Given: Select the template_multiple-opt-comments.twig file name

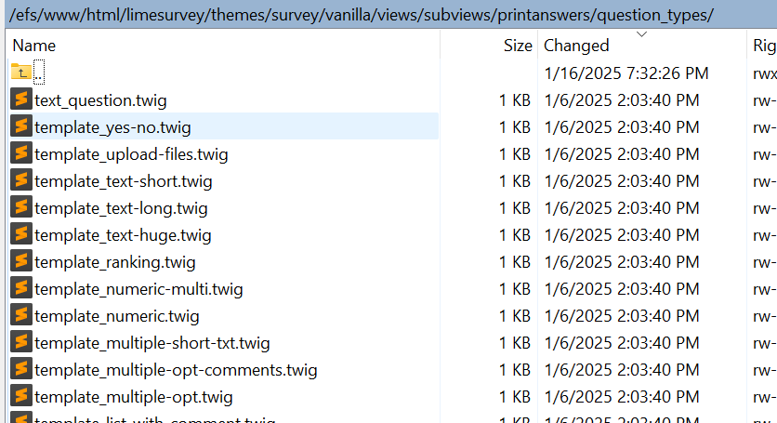Looking at the screenshot, I should tap(176, 370).
